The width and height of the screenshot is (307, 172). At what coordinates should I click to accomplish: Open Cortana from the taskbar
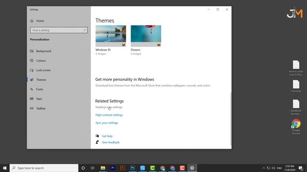[83, 168]
